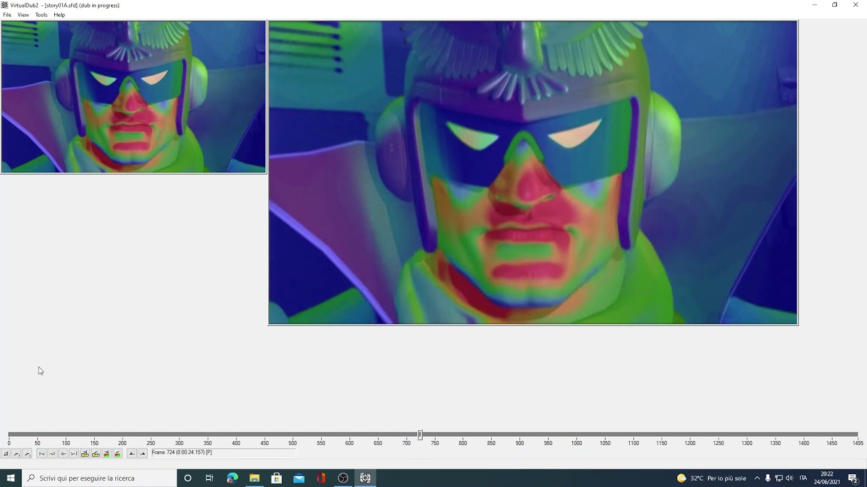Image resolution: width=867 pixels, height=487 pixels.
Task: Click the next scene scan button
Action: coord(117,453)
